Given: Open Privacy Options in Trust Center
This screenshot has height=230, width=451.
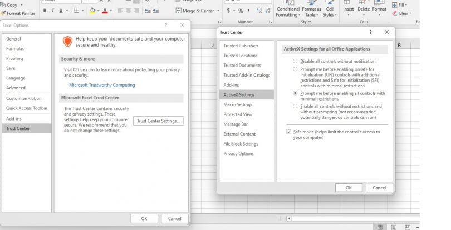Looking at the screenshot, I should tap(247, 154).
